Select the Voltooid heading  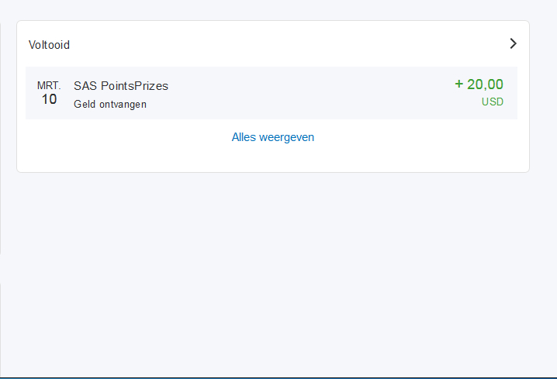(49, 45)
